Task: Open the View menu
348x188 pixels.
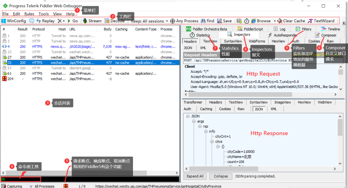Action: (x=57, y=14)
